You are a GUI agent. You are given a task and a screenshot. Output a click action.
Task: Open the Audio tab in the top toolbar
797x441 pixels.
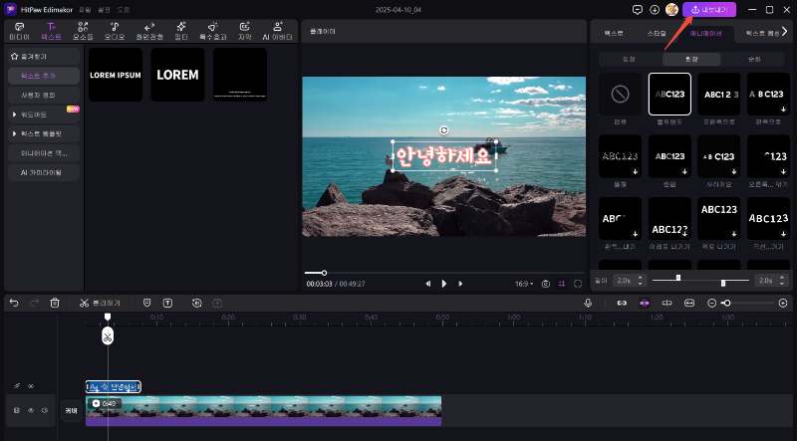115,30
